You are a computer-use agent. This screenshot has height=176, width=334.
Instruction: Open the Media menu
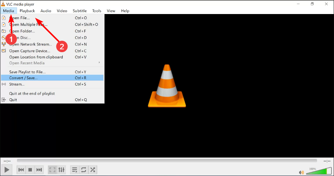coord(9,11)
